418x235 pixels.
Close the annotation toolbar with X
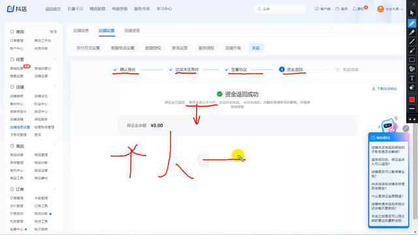[x=413, y=5]
